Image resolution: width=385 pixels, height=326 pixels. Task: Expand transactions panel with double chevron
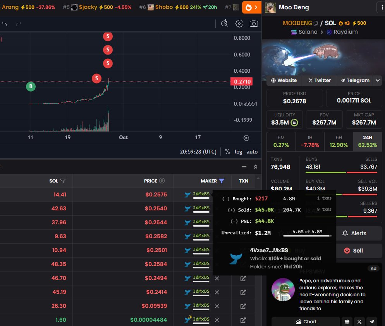(255, 167)
